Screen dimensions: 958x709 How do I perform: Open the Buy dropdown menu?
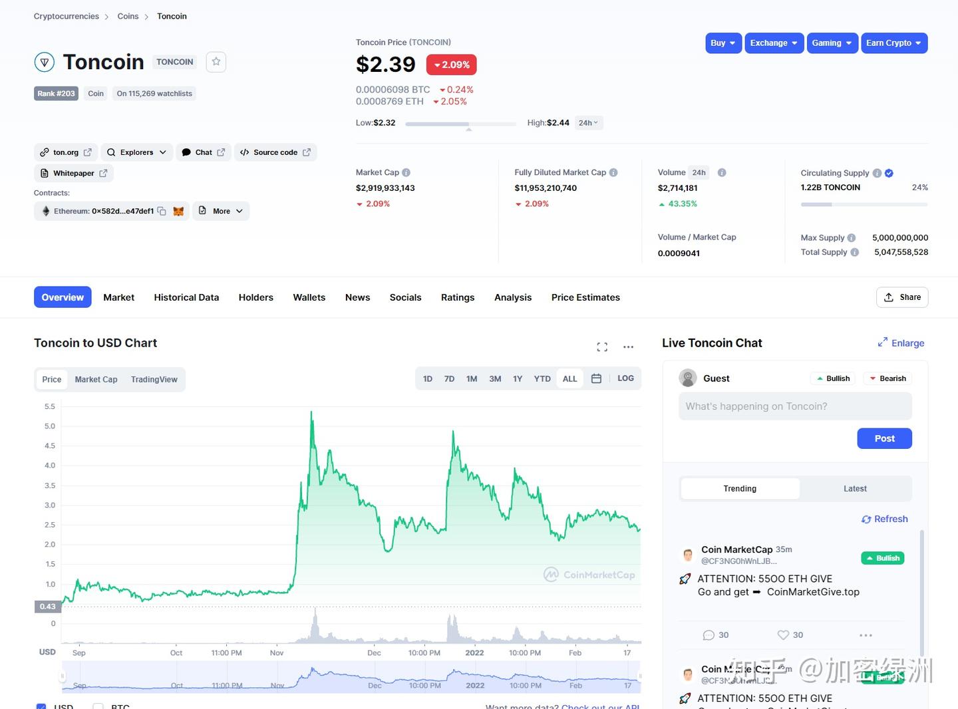tap(723, 43)
